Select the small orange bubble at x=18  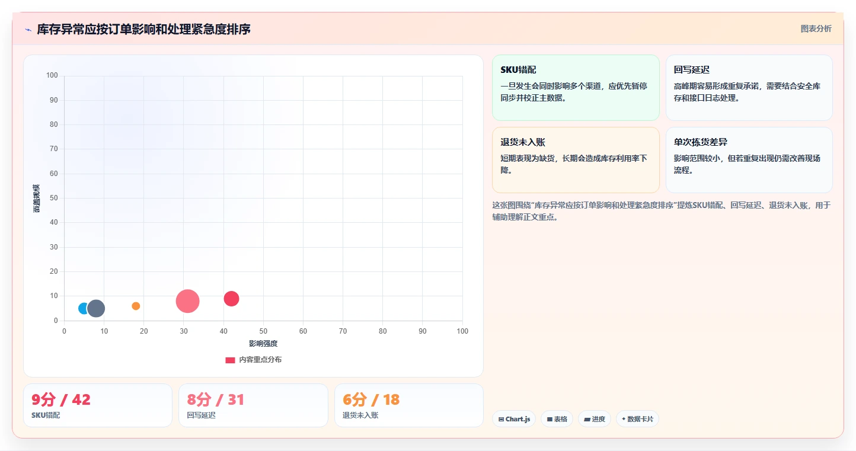[x=136, y=306]
